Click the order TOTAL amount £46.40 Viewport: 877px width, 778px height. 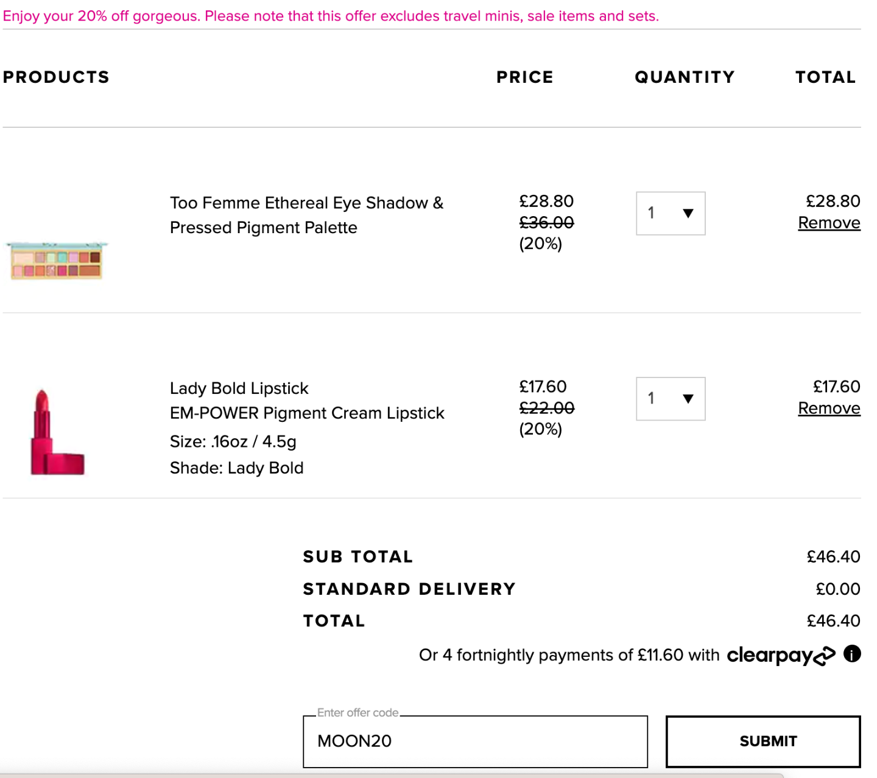tap(833, 621)
